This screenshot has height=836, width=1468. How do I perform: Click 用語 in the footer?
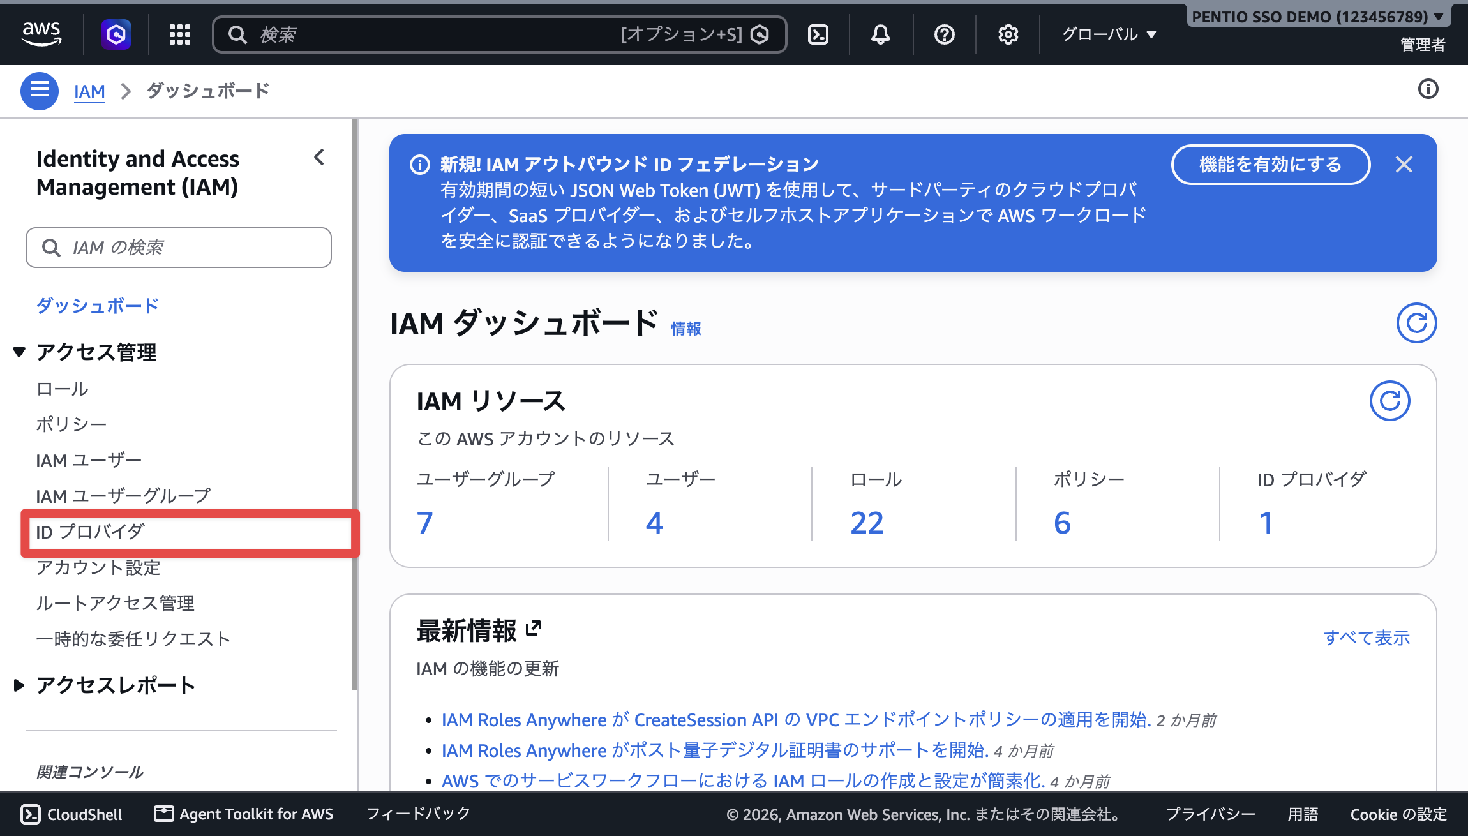point(1303,814)
